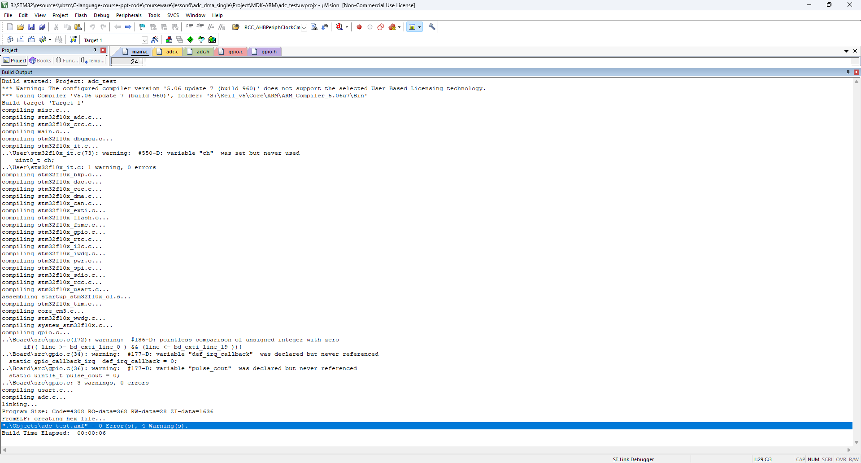Close the Project panel

point(103,50)
